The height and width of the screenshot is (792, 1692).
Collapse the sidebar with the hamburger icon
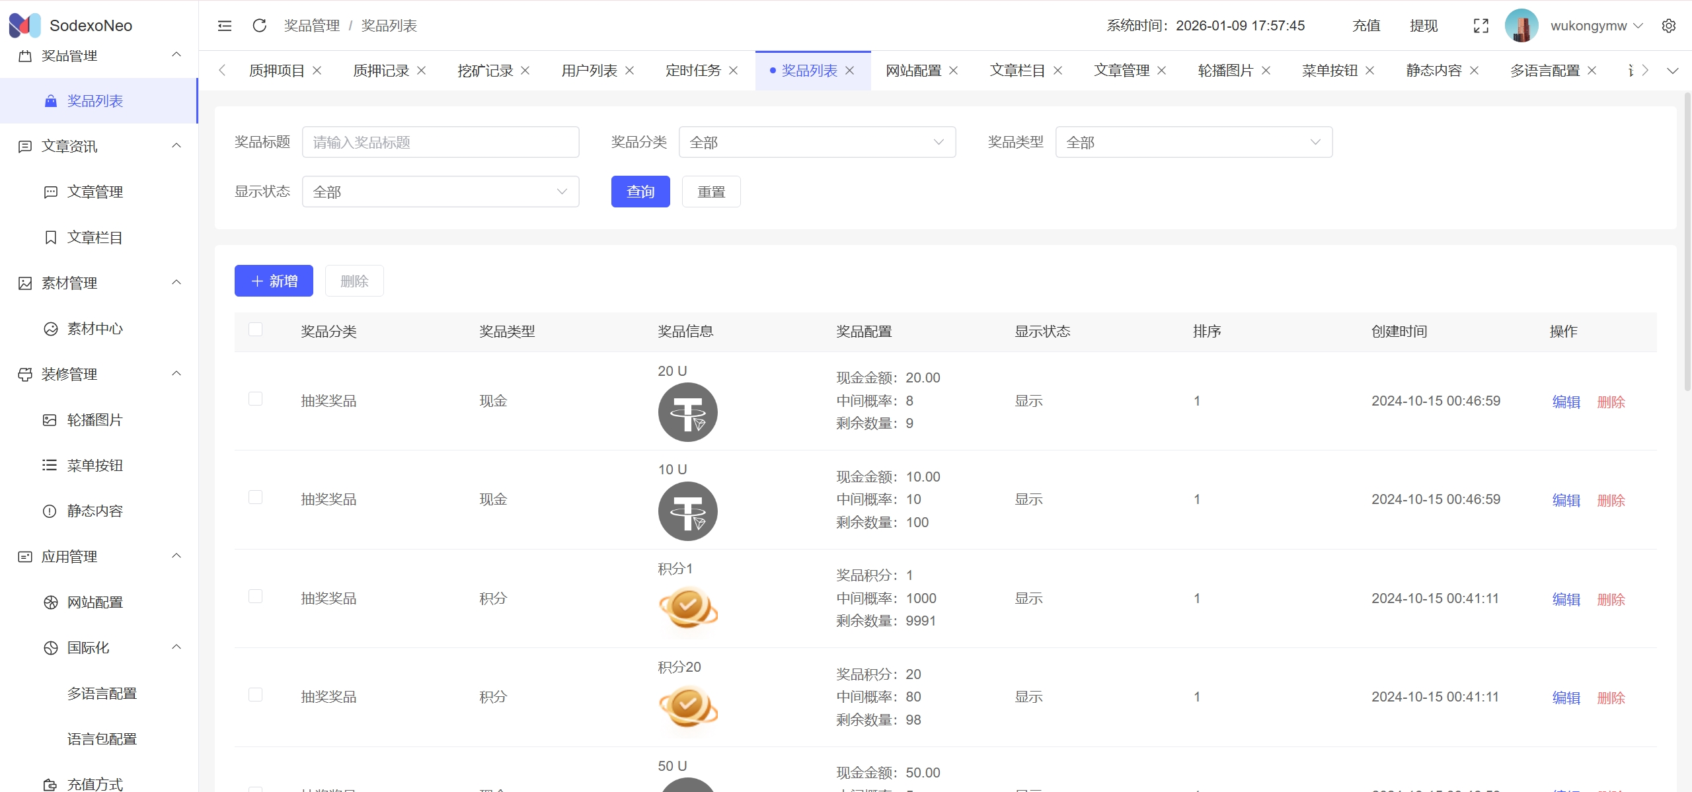pos(225,26)
